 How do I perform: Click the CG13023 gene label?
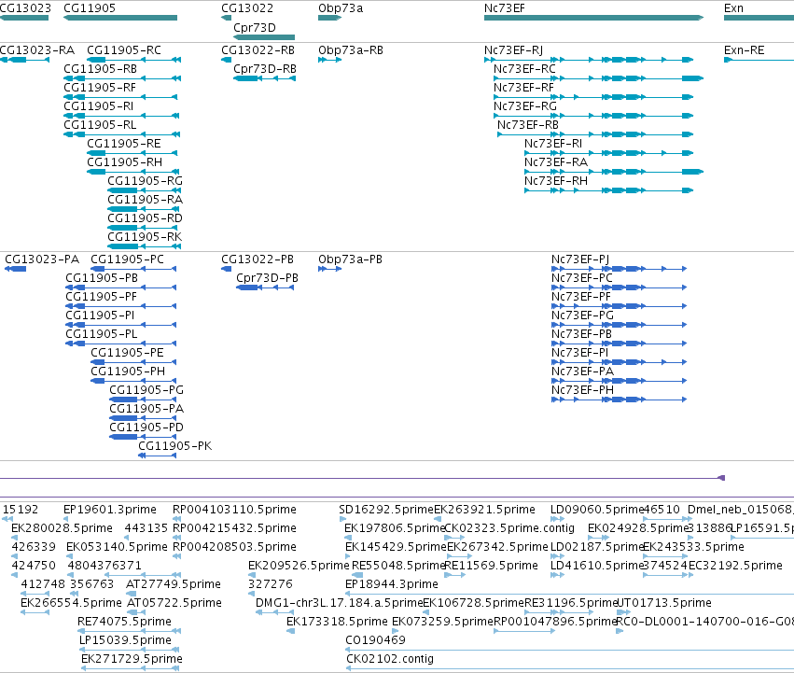25,8
